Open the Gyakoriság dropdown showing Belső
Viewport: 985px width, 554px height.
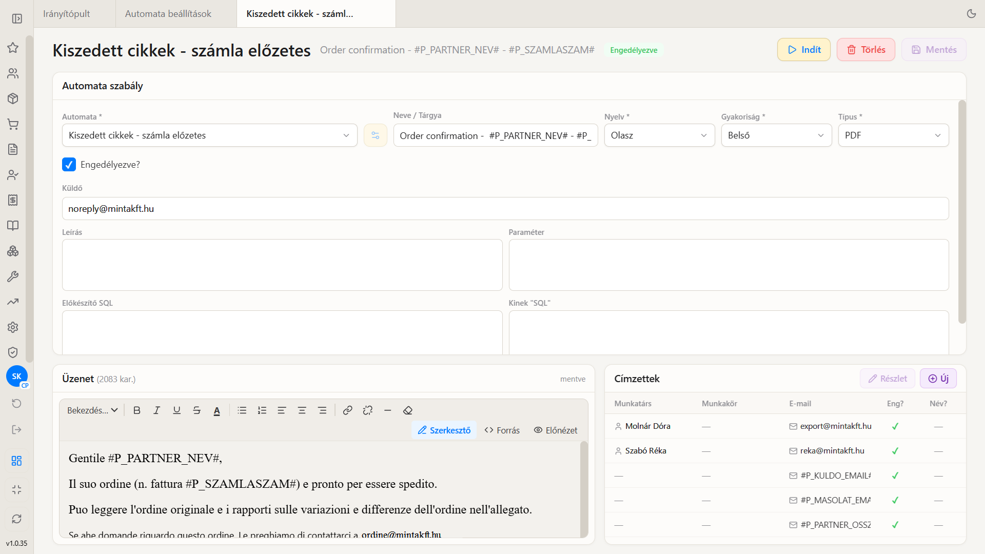[776, 135]
